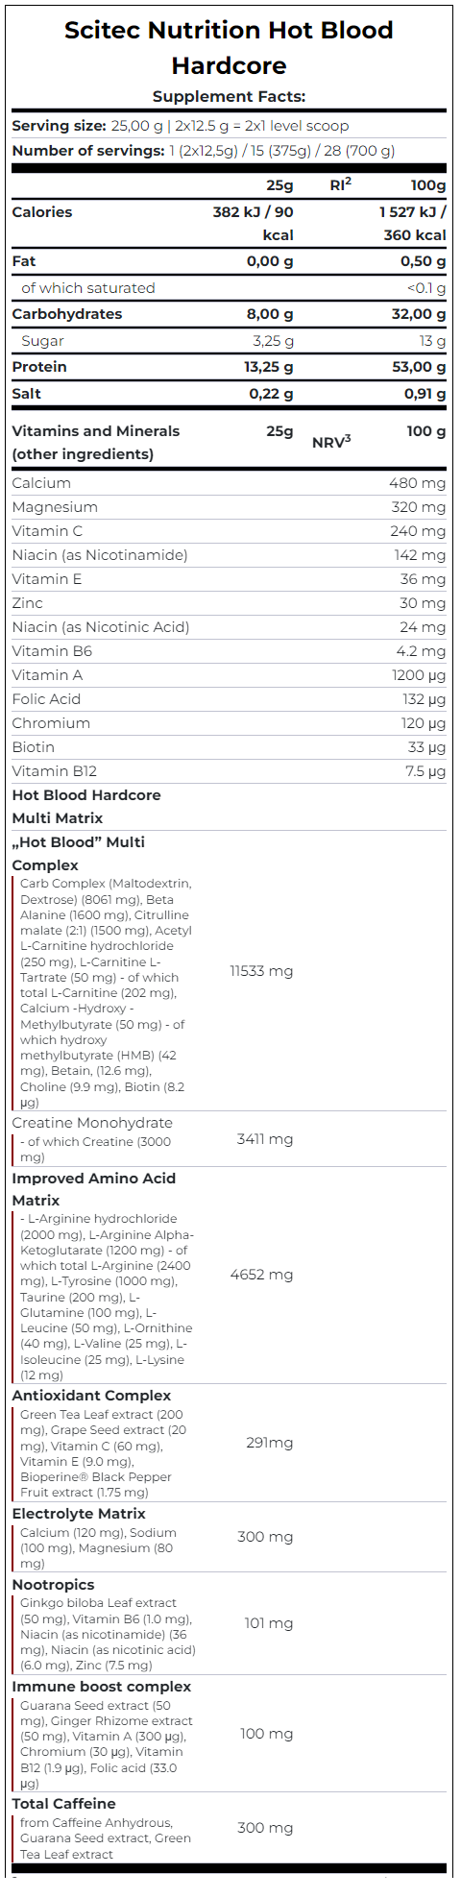This screenshot has height=1898, width=461.
Task: Select the Total Caffeine 300 mg value
Action: pos(265,1828)
